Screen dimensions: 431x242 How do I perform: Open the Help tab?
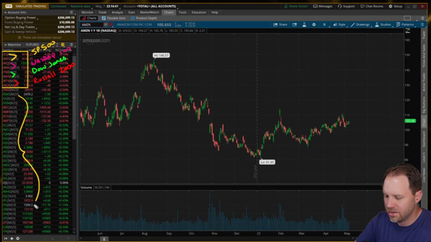pyautogui.click(x=214, y=12)
